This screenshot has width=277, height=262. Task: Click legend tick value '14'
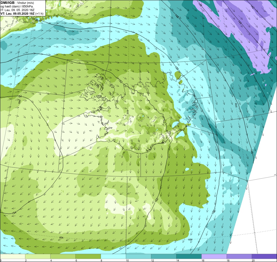[178, 260]
